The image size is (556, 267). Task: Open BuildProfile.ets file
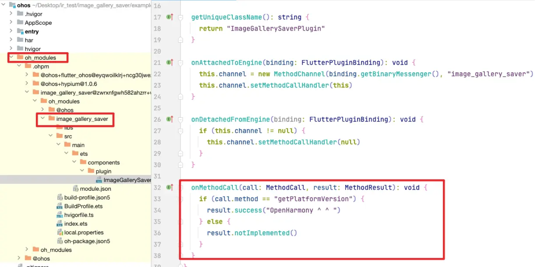pyautogui.click(x=83, y=206)
